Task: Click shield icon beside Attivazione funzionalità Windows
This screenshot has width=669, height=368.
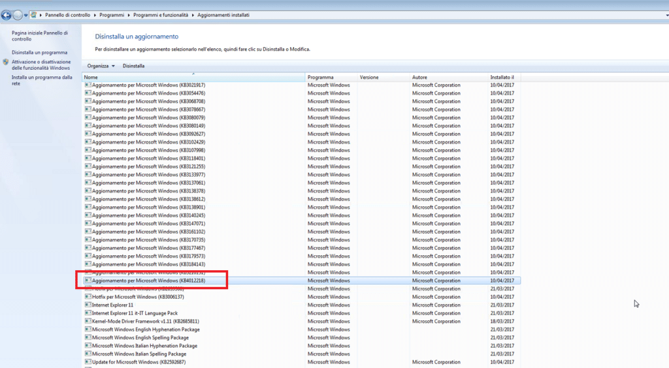Action: 5,62
